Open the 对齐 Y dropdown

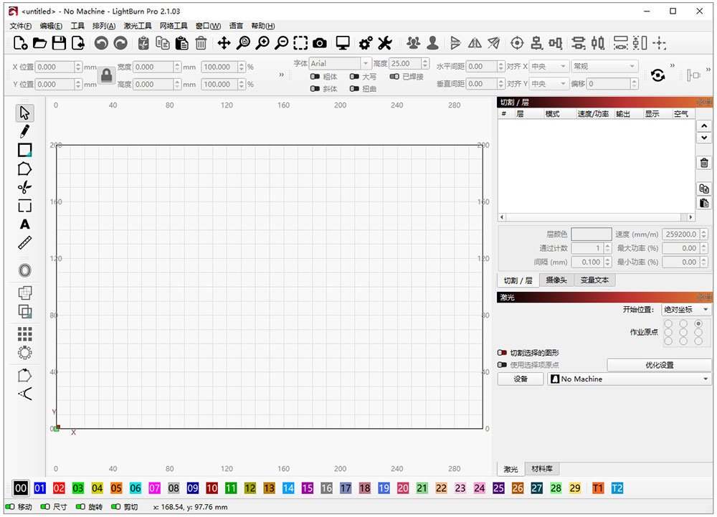click(550, 84)
